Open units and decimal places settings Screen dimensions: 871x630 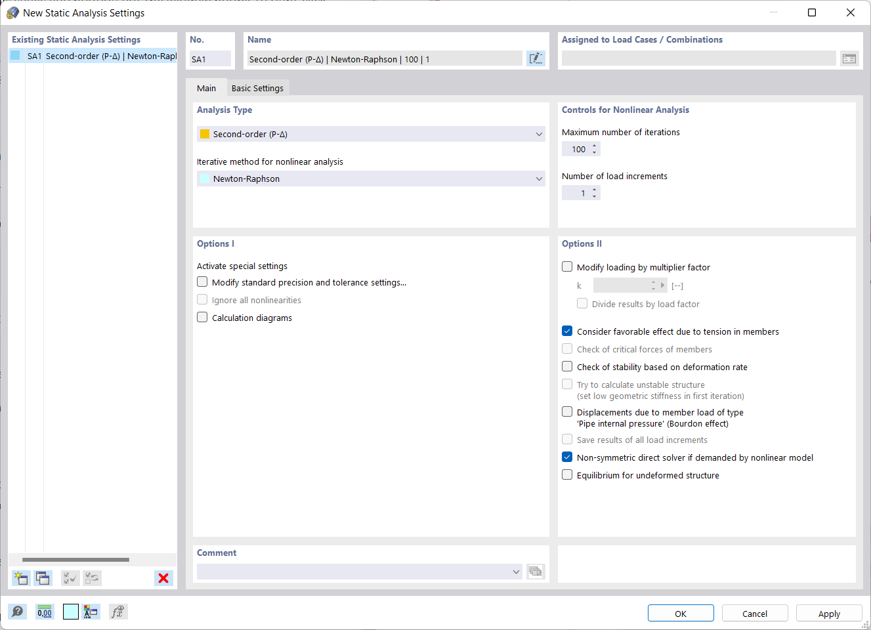[x=44, y=612]
